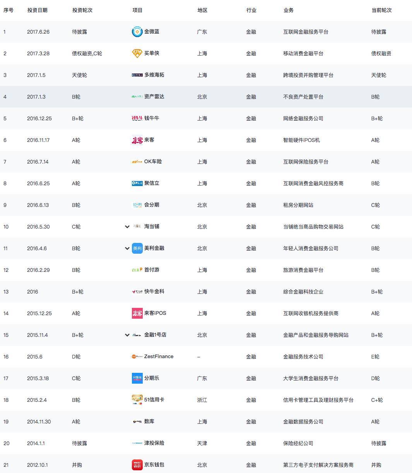412x473 pixels.
Task: Select the 跨境投资并购管理平台 business cell
Action: 308,75
